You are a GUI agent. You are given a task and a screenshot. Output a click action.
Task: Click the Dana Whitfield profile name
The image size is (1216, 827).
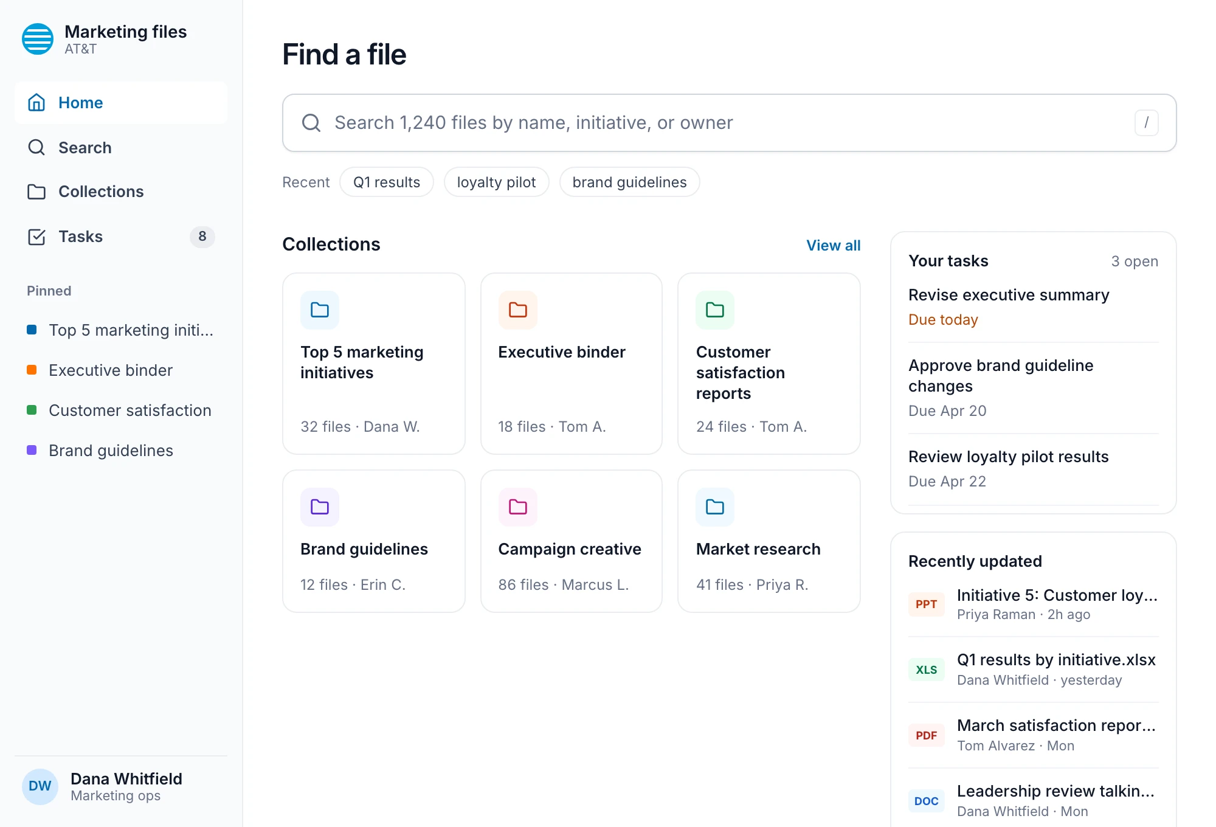click(126, 779)
